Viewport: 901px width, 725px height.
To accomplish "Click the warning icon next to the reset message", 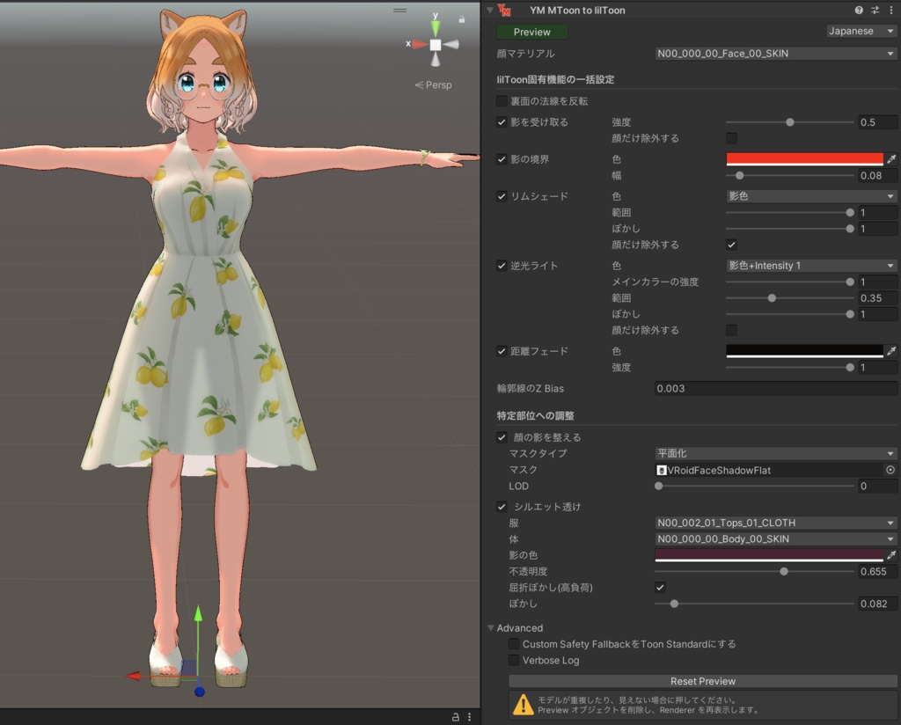I will [x=523, y=704].
